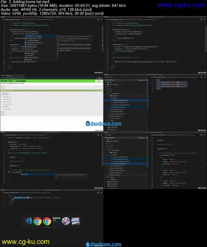Bookmark the Karma page with the star icon
The width and height of the screenshot is (207, 247).
[x=97, y=78]
